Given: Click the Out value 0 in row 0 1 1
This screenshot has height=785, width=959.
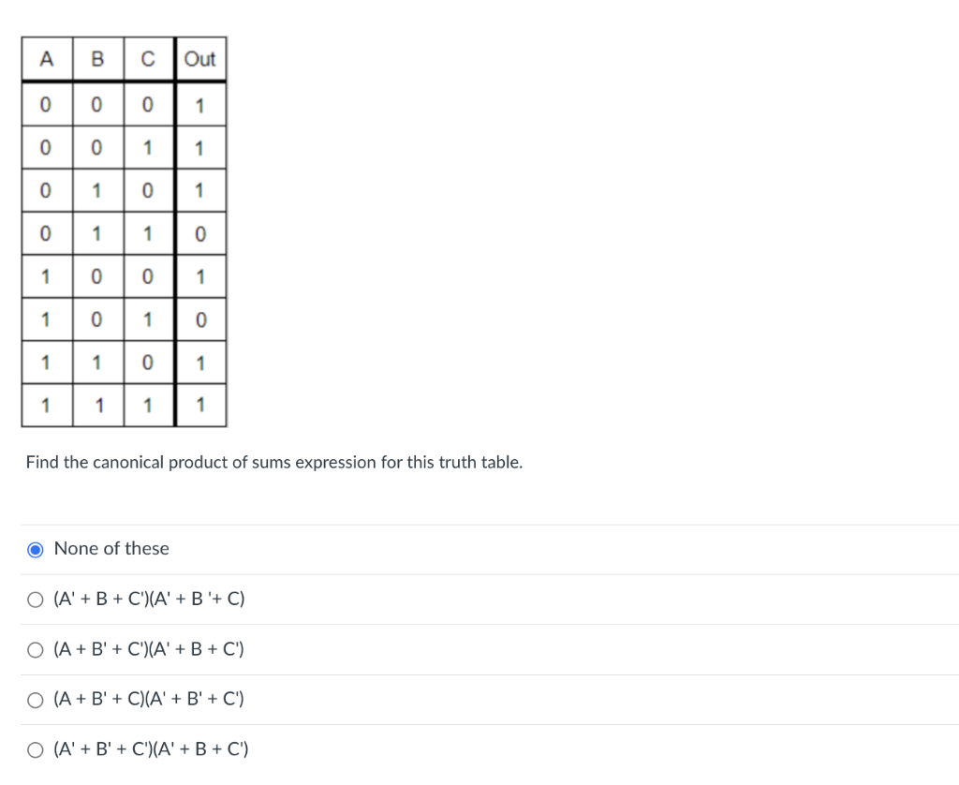Looking at the screenshot, I should coord(200,231).
